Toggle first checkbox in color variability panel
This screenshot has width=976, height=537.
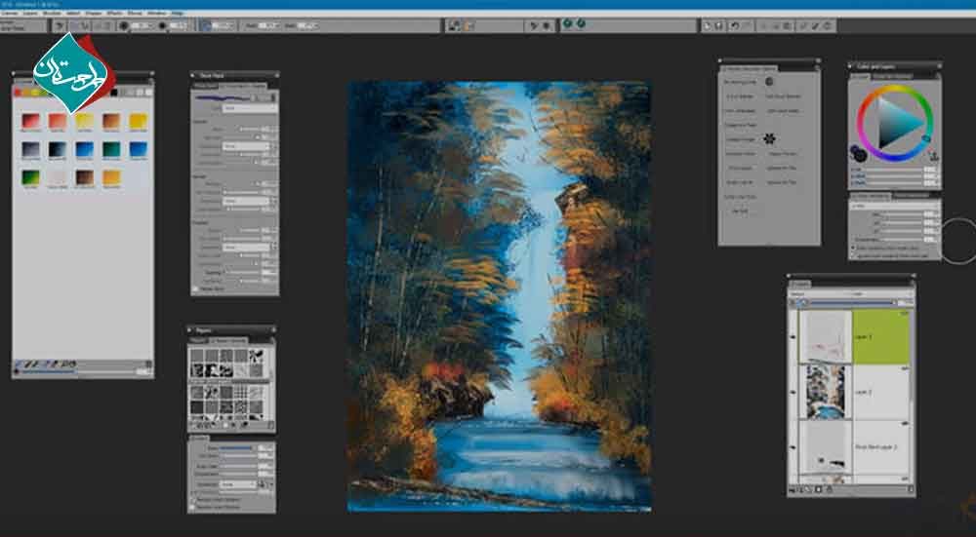click(x=855, y=248)
